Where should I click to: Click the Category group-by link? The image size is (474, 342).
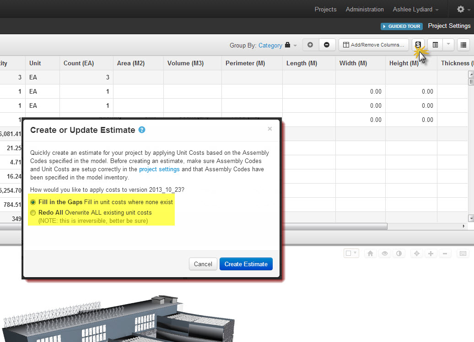point(270,45)
